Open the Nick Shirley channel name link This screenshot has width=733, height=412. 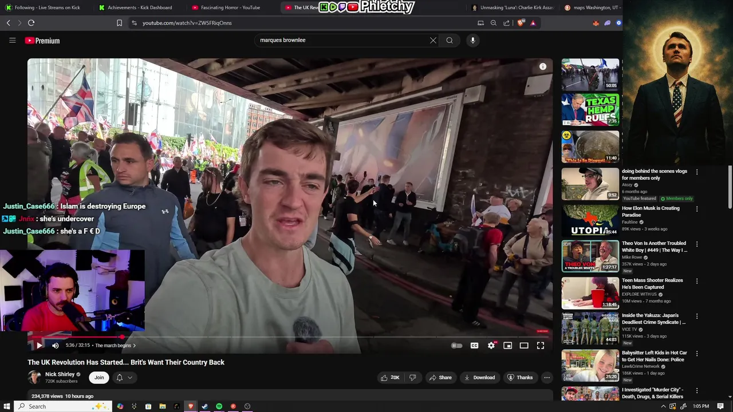(60, 374)
